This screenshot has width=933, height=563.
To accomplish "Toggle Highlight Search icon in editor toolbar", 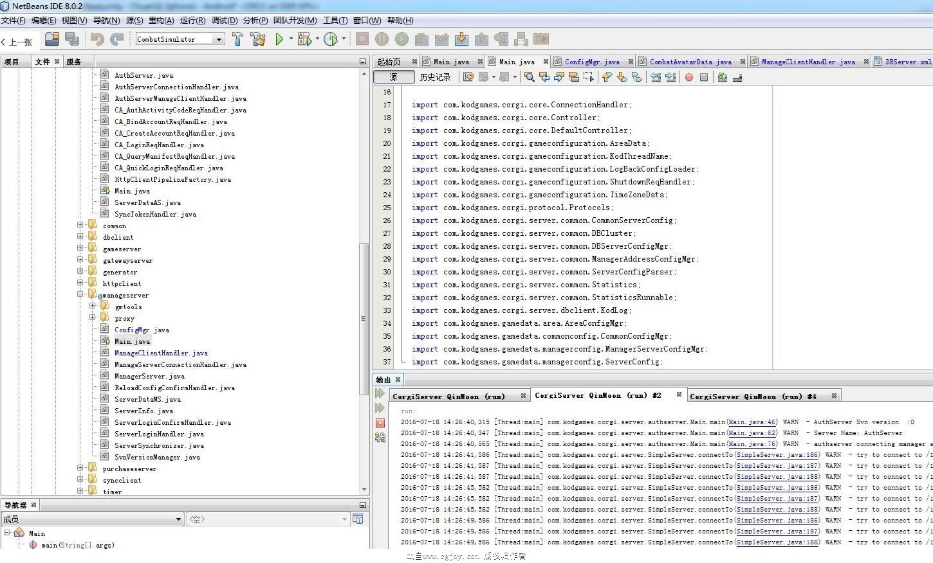I will click(573, 77).
